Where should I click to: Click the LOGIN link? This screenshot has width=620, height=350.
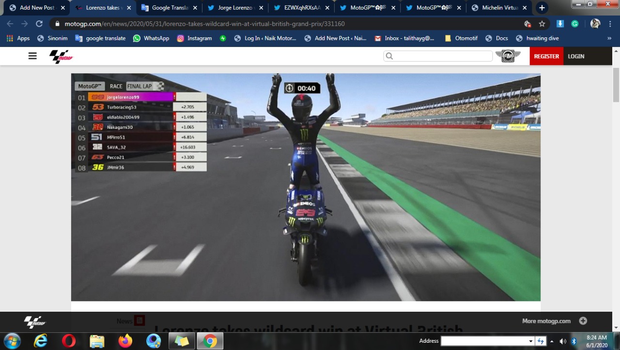click(576, 56)
